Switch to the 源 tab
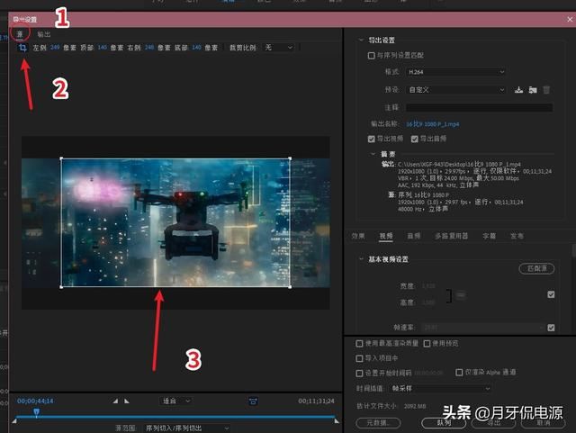This screenshot has height=433, width=576. (20, 34)
